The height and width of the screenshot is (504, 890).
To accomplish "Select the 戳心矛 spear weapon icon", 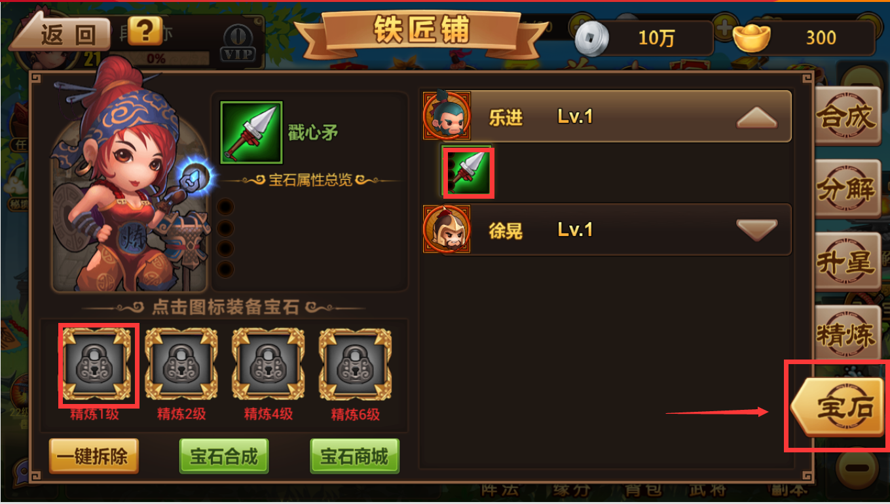I will (x=251, y=132).
